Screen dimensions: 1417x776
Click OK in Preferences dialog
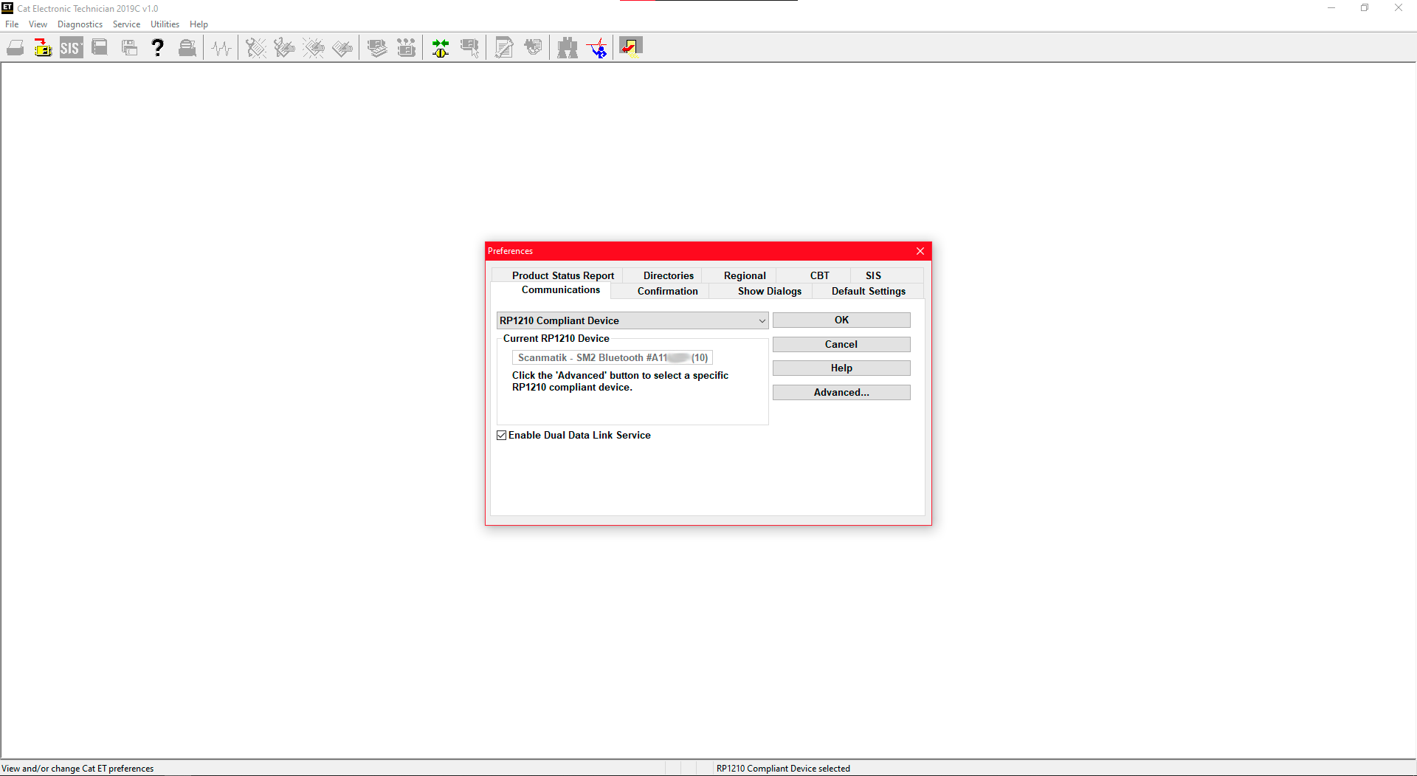coord(841,320)
